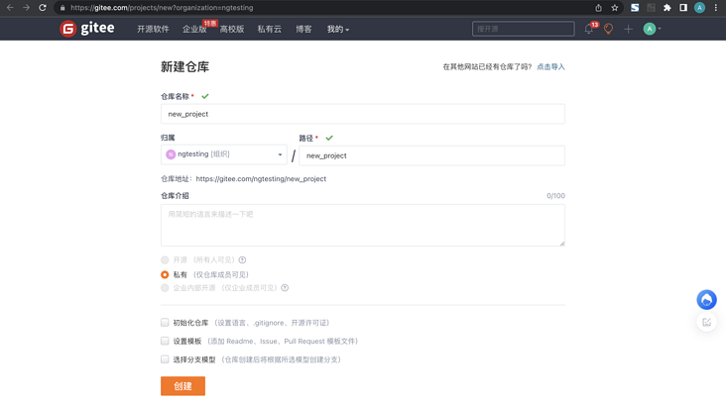Click the feedback icon below the assistant
This screenshot has height=403, width=726.
click(706, 323)
